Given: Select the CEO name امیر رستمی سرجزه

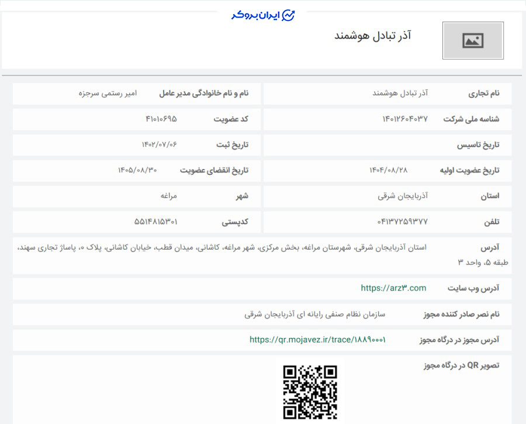Looking at the screenshot, I should point(108,93).
